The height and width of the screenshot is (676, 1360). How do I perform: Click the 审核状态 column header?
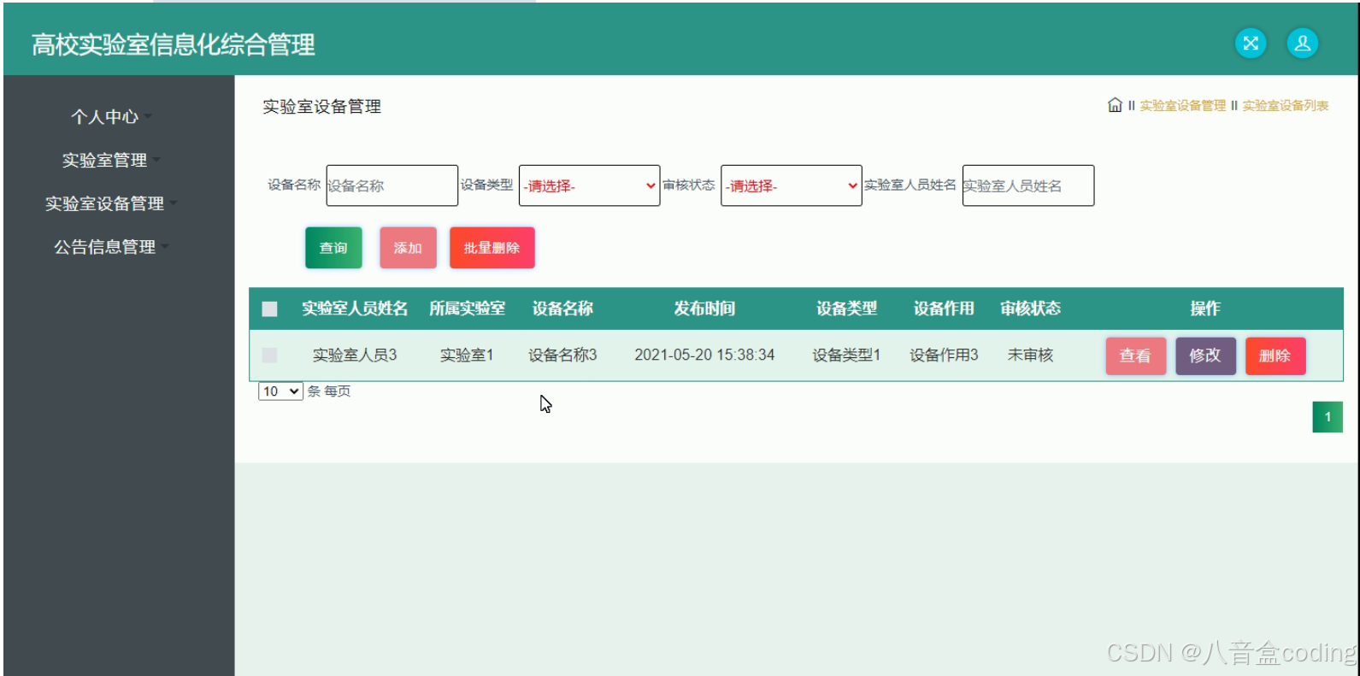click(x=1030, y=309)
